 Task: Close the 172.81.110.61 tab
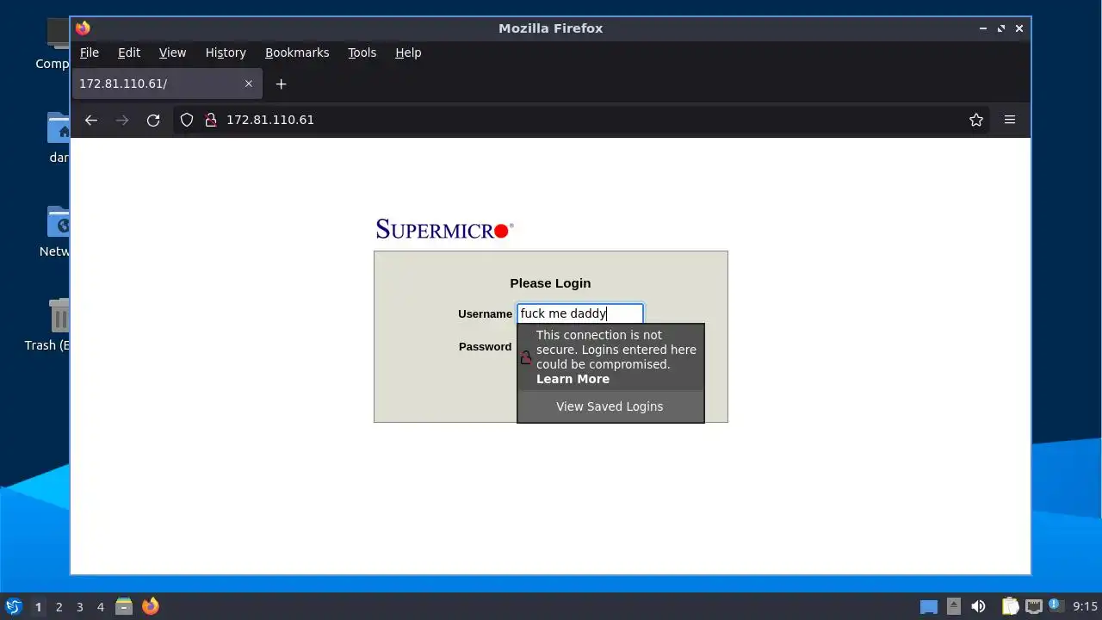249,84
